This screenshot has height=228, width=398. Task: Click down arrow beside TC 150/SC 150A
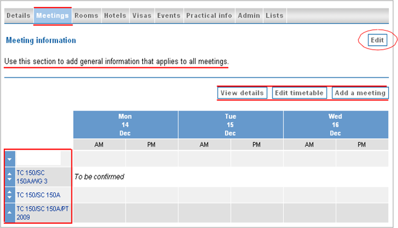9,197
